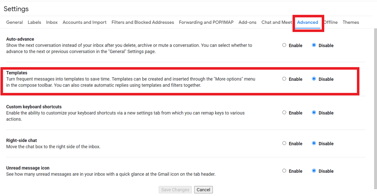Select Disable for Unread message icon
377x196 pixels.
314,171
